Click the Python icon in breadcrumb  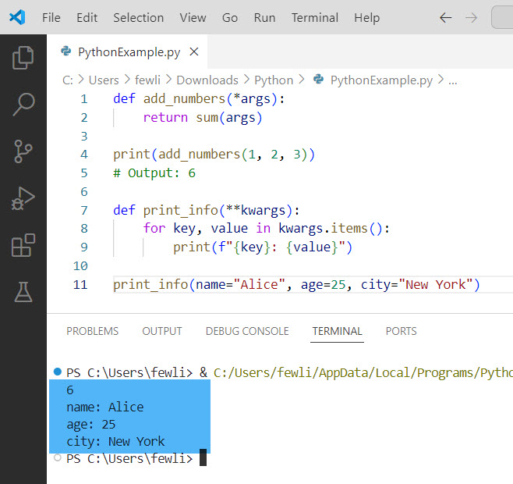pyautogui.click(x=318, y=80)
